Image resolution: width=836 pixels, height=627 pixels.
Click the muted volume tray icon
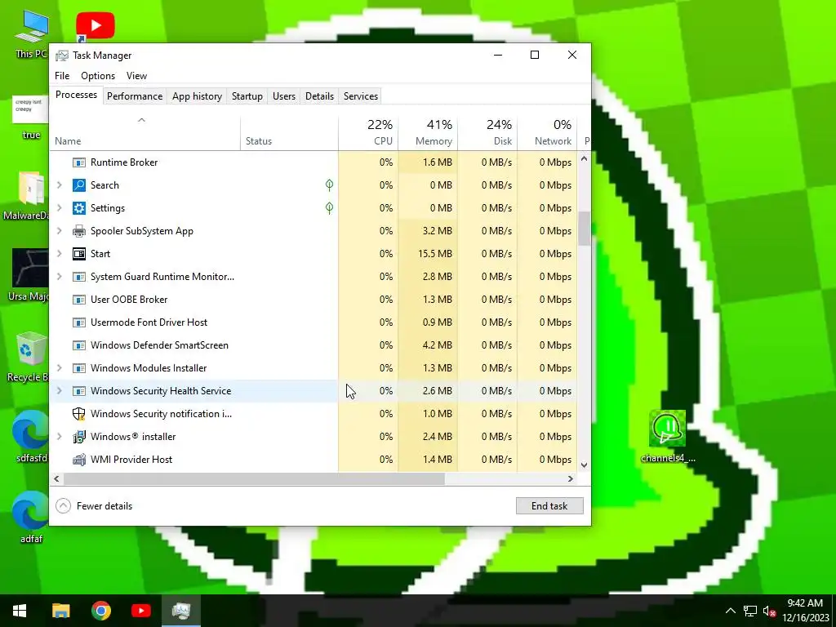(x=769, y=611)
